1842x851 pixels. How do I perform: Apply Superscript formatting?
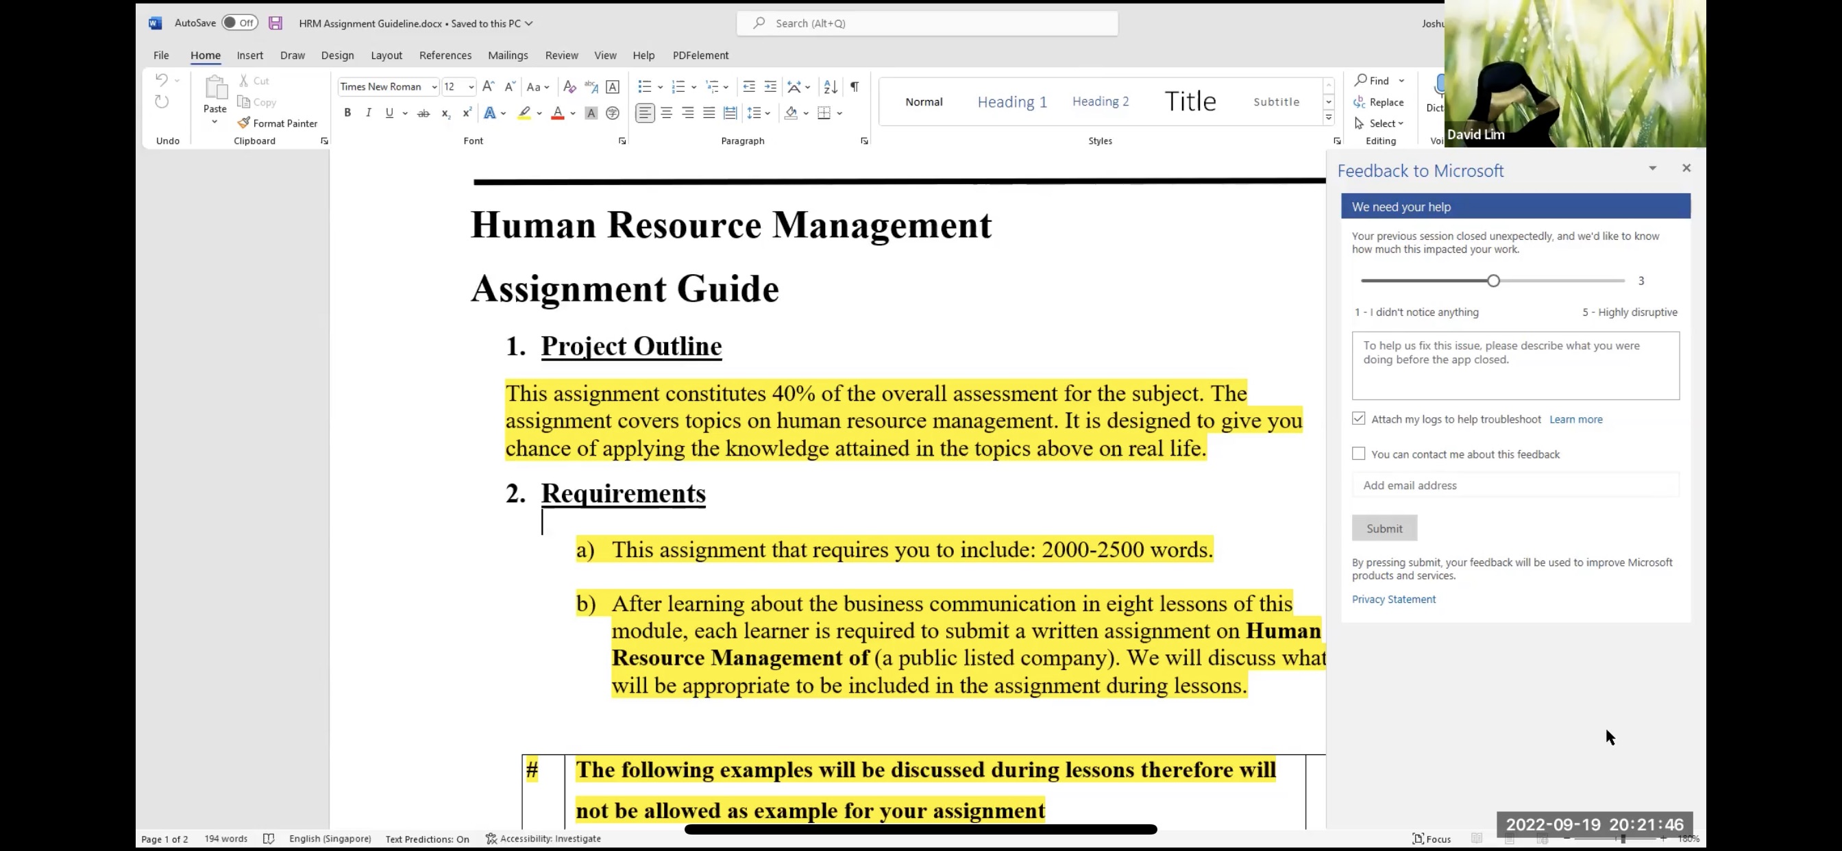click(x=467, y=113)
